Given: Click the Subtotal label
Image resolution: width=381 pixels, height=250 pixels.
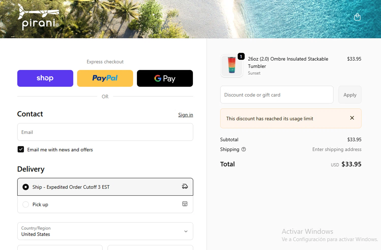Looking at the screenshot, I should tap(229, 139).
